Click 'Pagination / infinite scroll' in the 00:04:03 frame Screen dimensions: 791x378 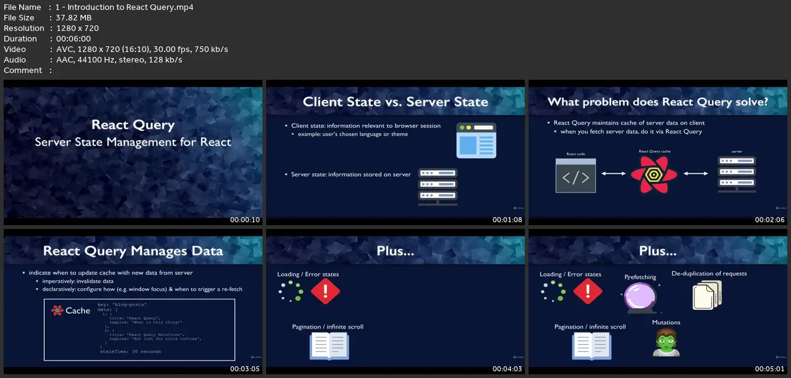328,327
